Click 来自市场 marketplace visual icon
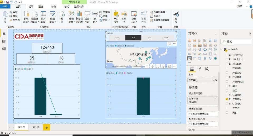The width and height of the screenshot is (253, 136). pos(116,14)
